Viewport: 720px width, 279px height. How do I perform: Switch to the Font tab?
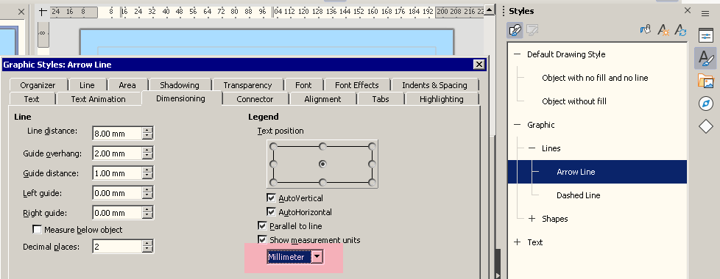coord(303,84)
